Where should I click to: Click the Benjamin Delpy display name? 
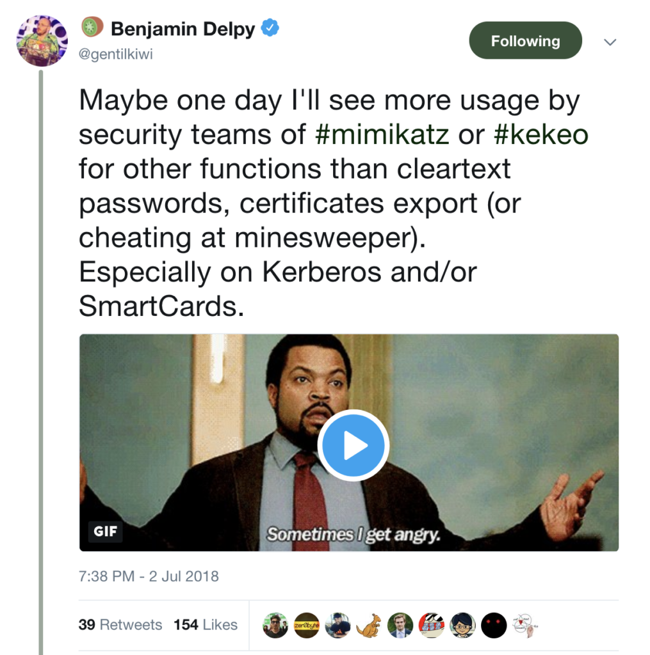[x=182, y=29]
